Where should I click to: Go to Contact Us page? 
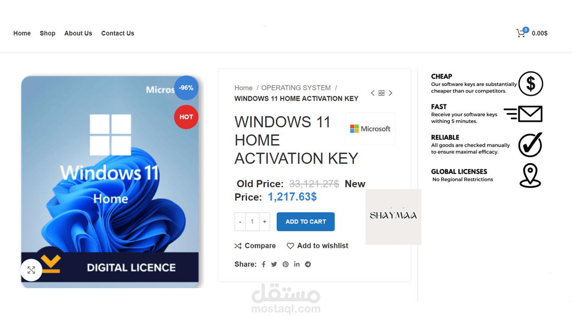118,33
